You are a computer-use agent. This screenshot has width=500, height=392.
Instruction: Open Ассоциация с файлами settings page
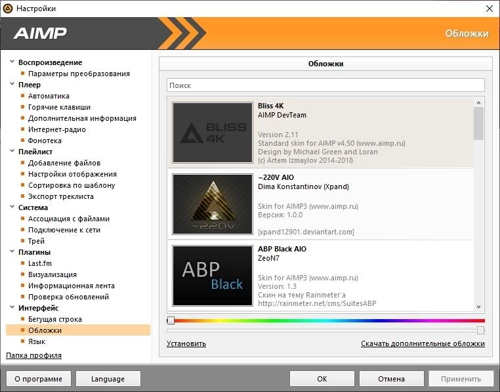pyautogui.click(x=68, y=219)
